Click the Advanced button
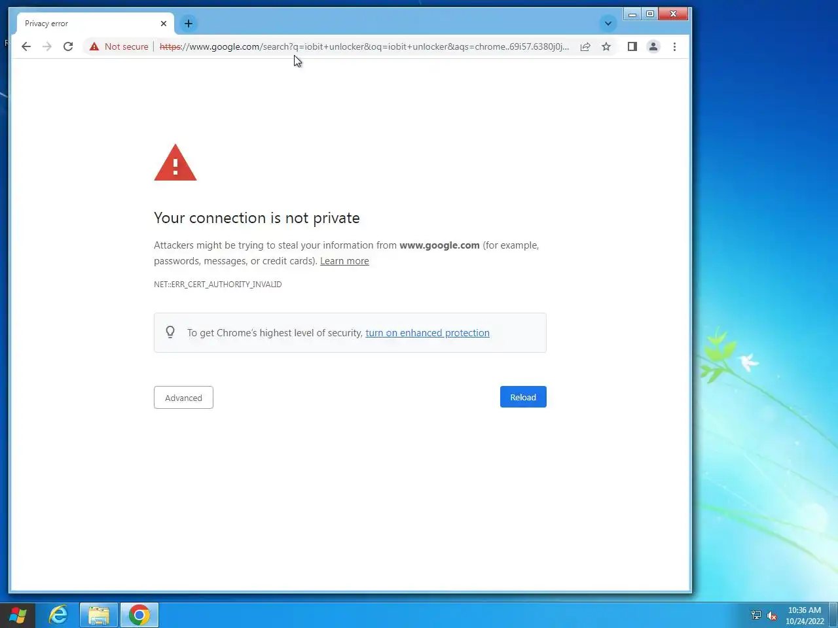 [183, 398]
